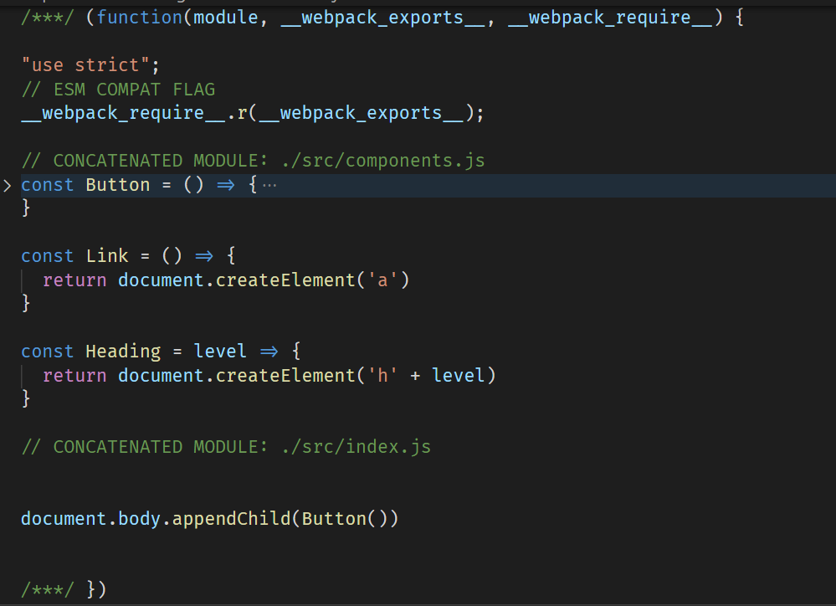Click the Button constant name on highlighted line
The width and height of the screenshot is (836, 606).
click(118, 185)
